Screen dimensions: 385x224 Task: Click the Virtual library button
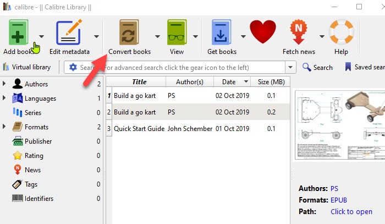[27, 67]
